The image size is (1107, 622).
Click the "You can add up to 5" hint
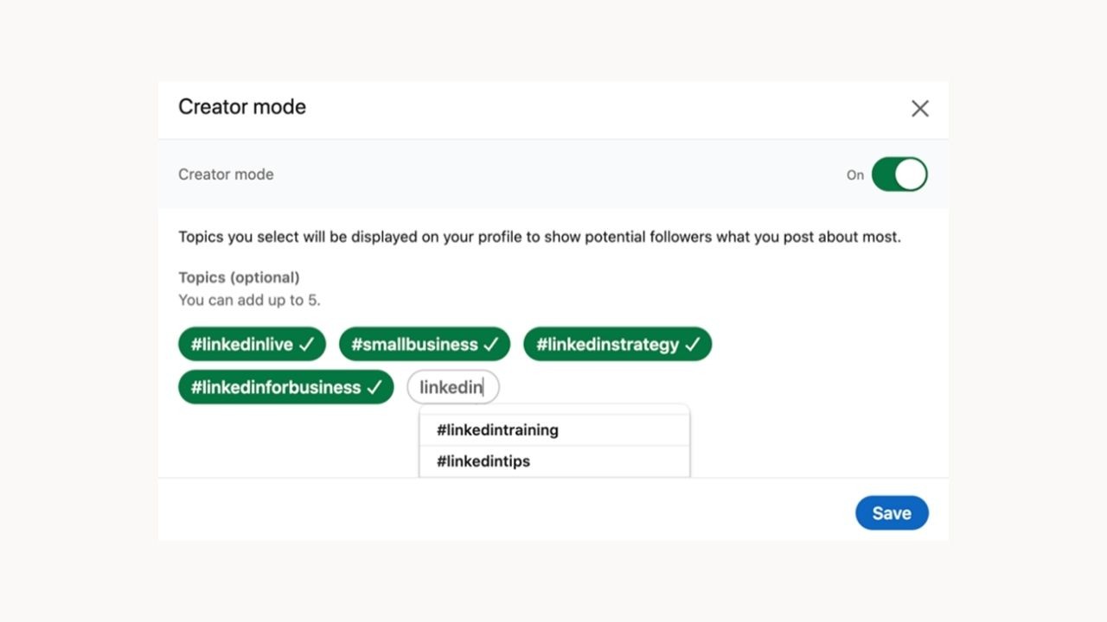[x=249, y=301]
